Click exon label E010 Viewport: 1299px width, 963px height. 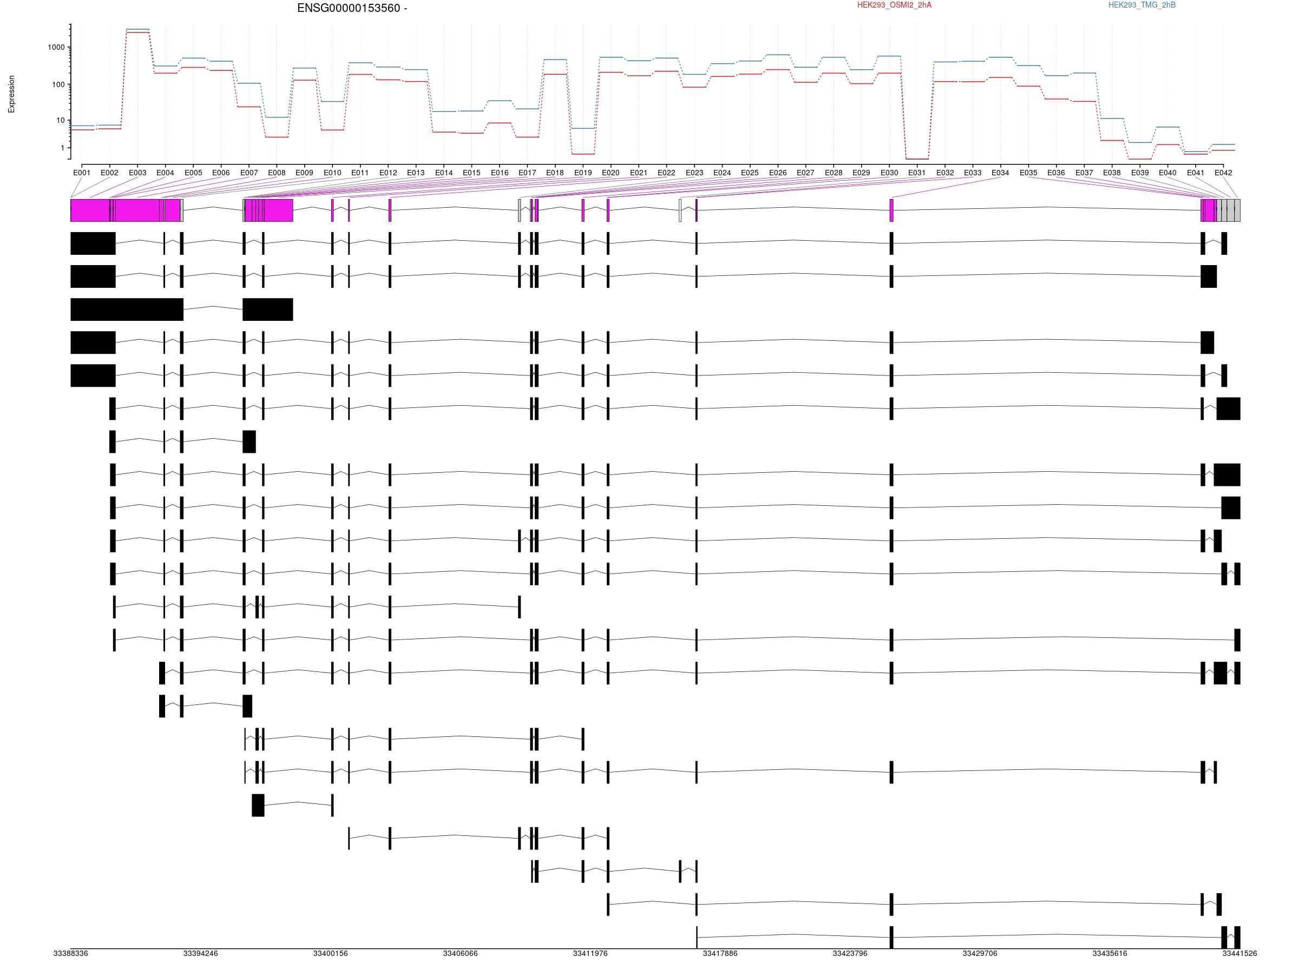click(x=332, y=173)
